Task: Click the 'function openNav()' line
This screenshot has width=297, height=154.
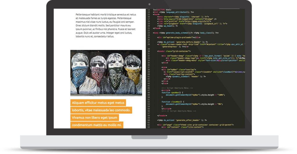Action: tap(172, 93)
